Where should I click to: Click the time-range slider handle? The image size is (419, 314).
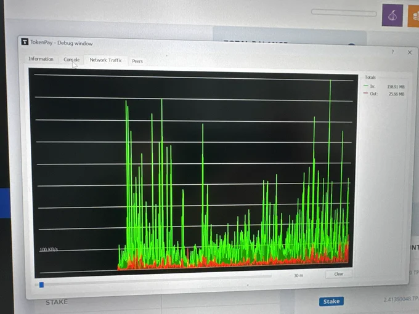pyautogui.click(x=41, y=285)
